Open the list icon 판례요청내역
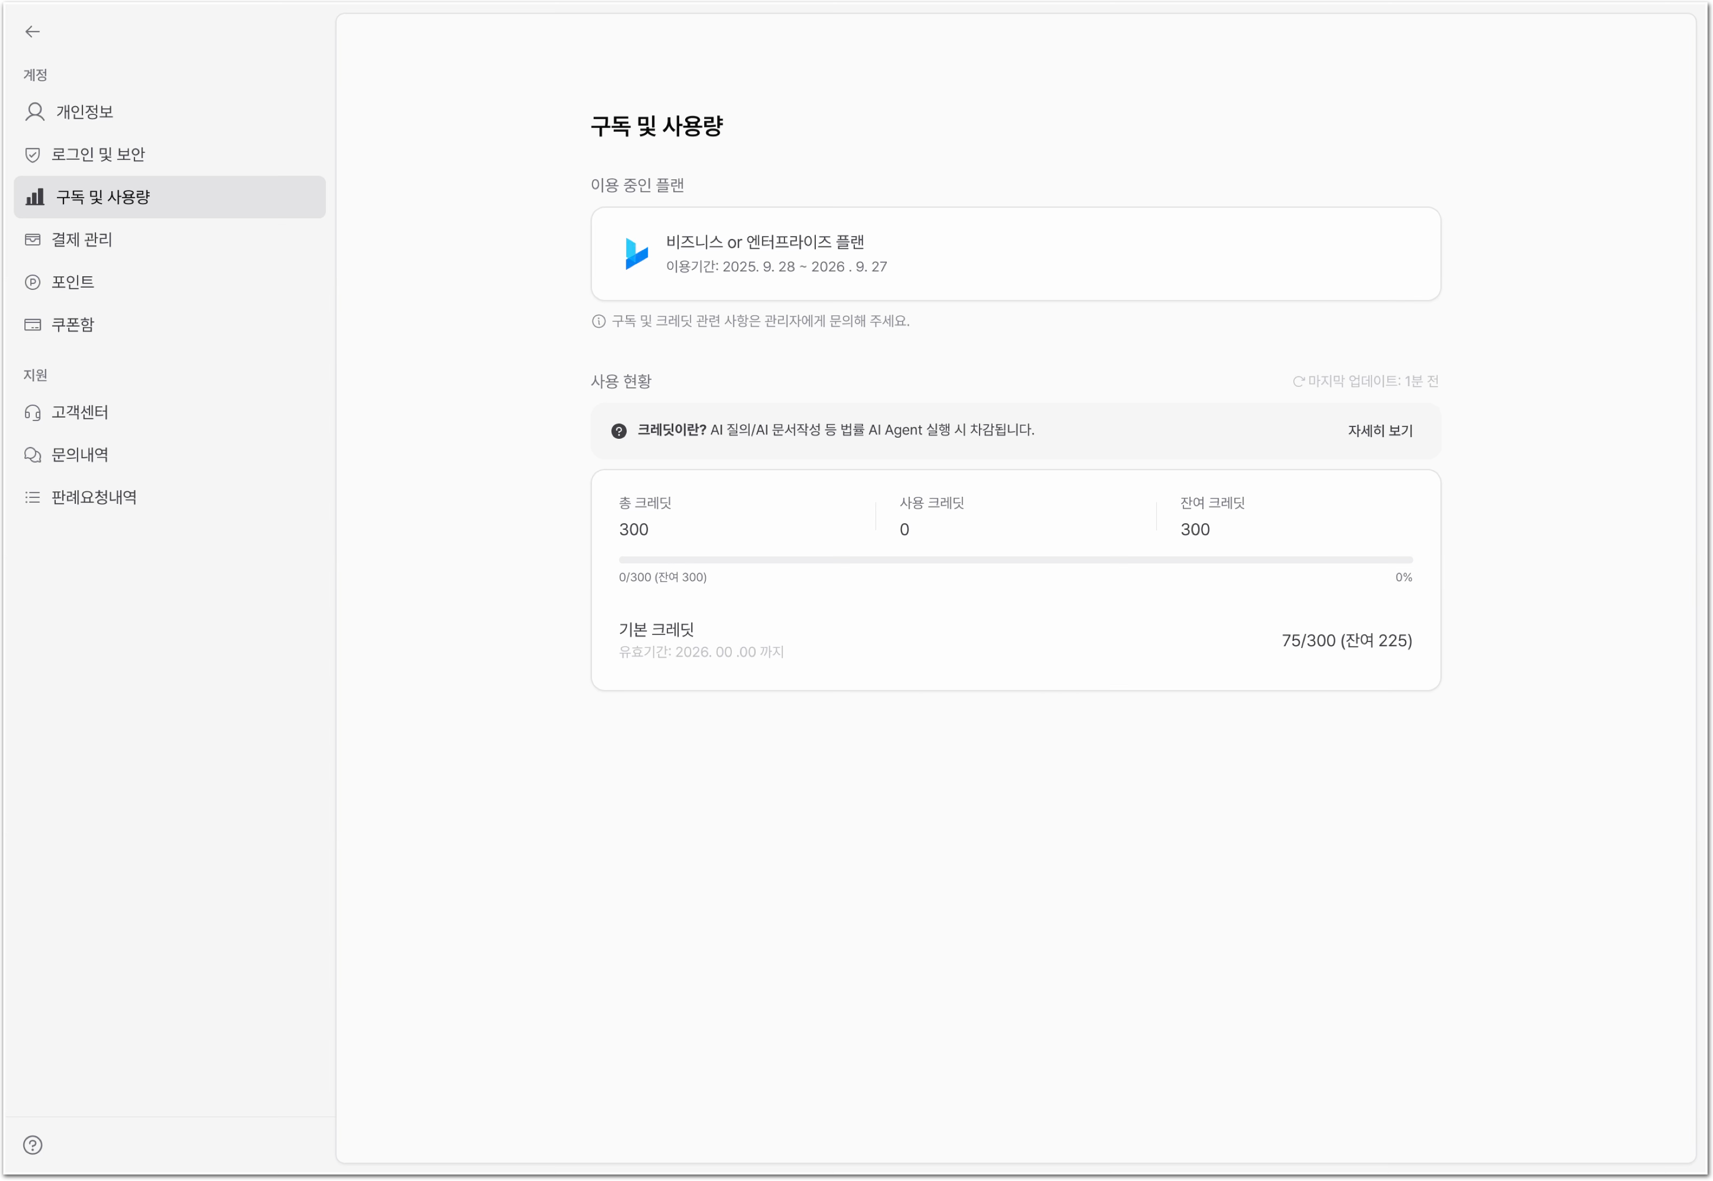1713x1181 pixels. pyautogui.click(x=32, y=497)
